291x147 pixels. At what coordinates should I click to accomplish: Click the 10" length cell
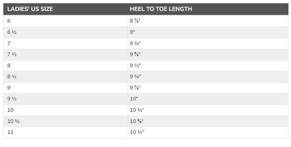coord(208,99)
